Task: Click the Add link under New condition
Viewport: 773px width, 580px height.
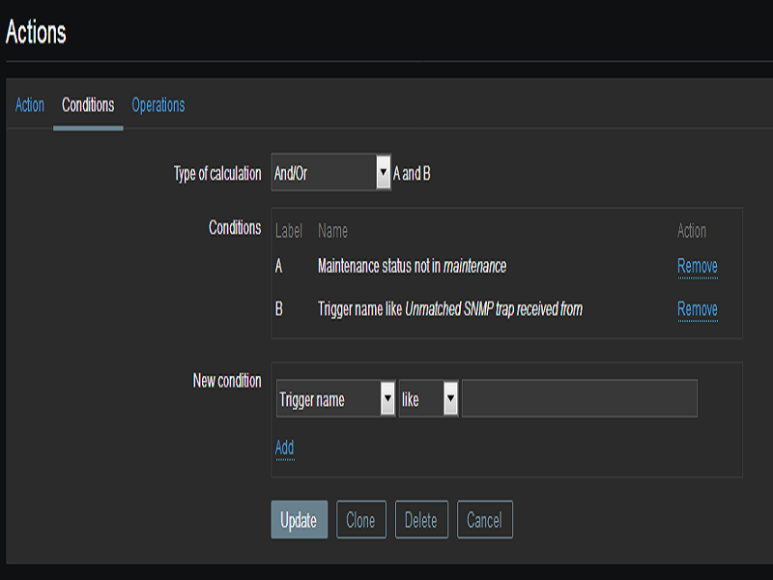Action: pyautogui.click(x=284, y=448)
